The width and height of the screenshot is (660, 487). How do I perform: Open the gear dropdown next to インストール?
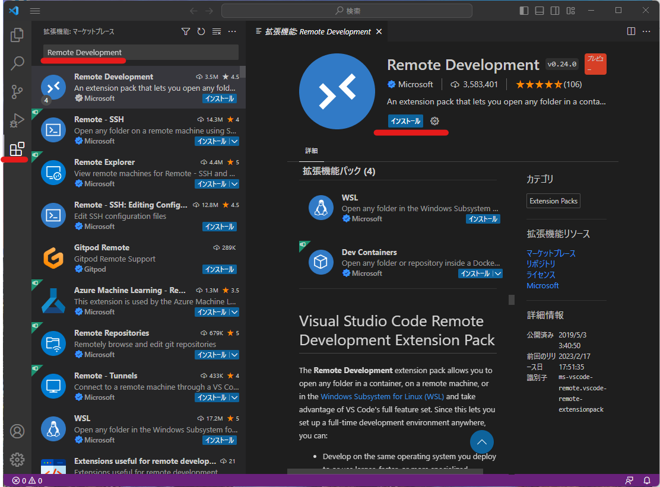(x=434, y=121)
